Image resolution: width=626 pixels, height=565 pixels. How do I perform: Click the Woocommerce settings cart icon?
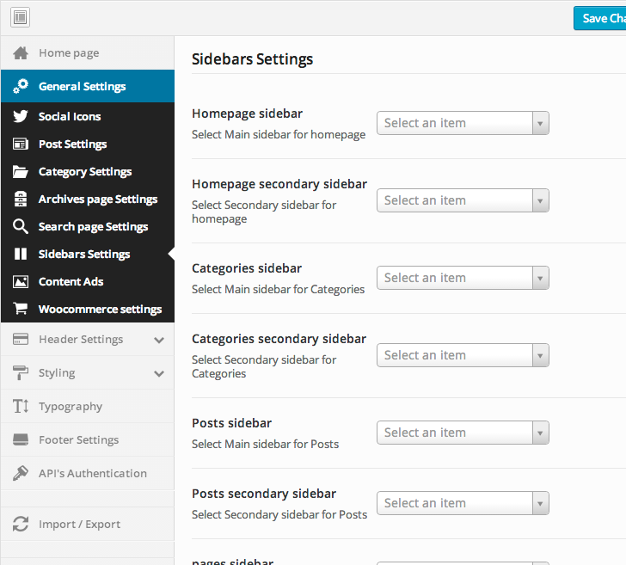click(x=21, y=310)
